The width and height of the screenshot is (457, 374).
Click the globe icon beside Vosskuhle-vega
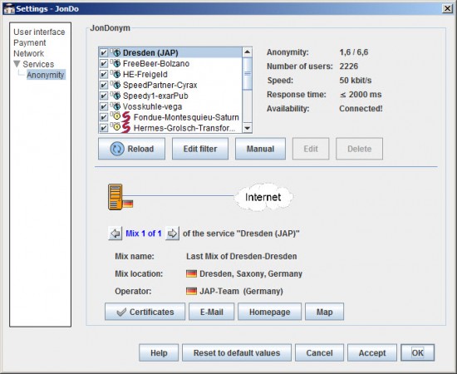(x=116, y=106)
